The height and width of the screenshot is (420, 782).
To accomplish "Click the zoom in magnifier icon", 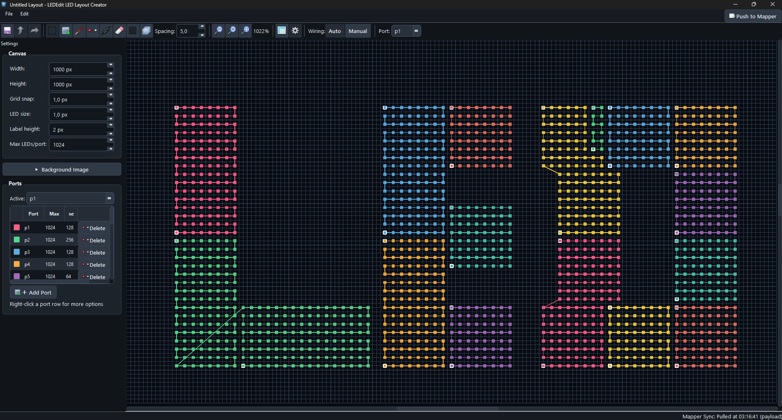I will click(x=232, y=31).
